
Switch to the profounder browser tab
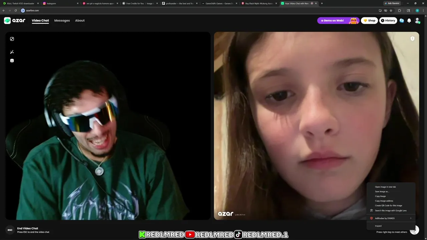[x=179, y=3]
